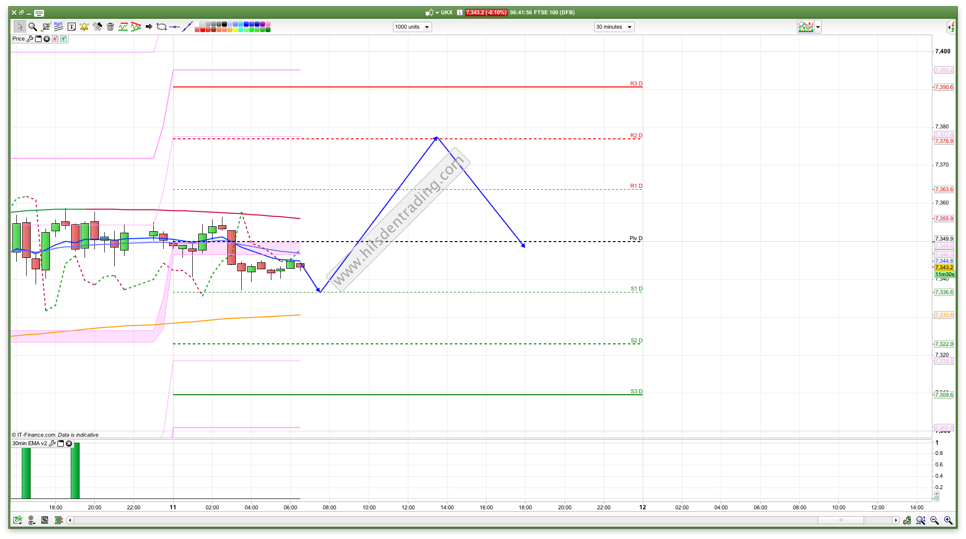Image resolution: width=966 pixels, height=539 pixels.
Task: Open the order book ladder icon
Action: (58, 520)
